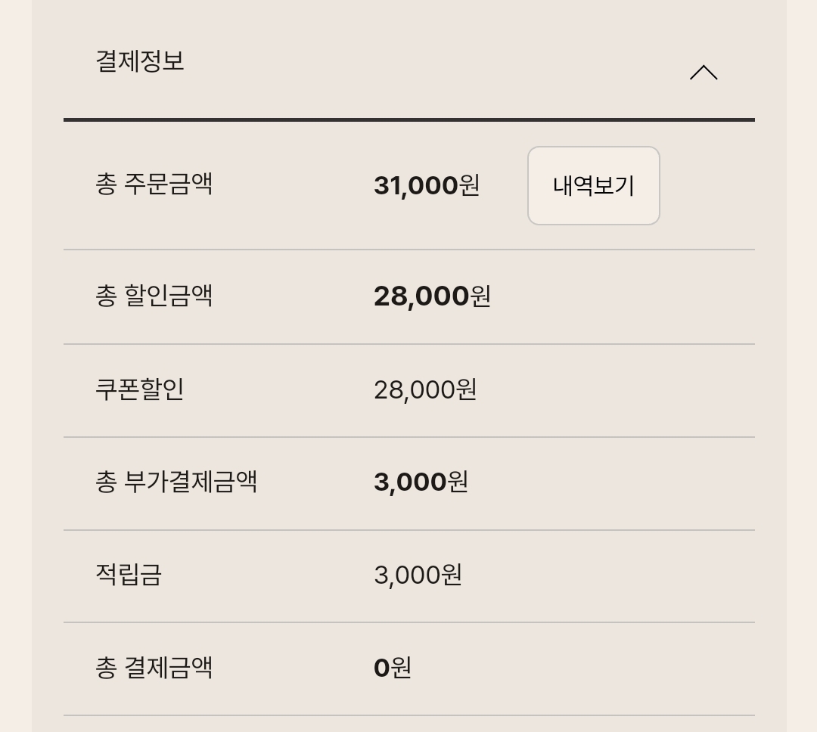Click the 3,000원 additional payment value

pyautogui.click(x=421, y=482)
